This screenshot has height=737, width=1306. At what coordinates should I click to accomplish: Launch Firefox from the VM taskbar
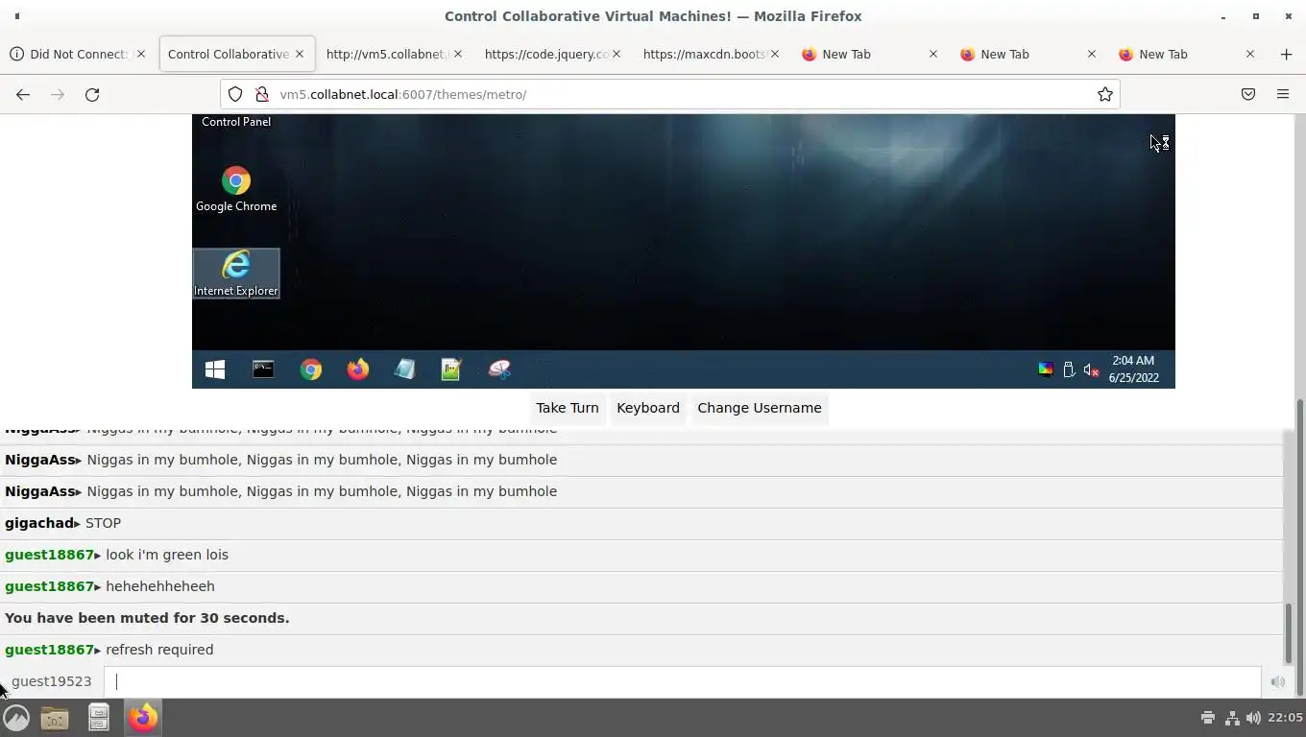357,369
